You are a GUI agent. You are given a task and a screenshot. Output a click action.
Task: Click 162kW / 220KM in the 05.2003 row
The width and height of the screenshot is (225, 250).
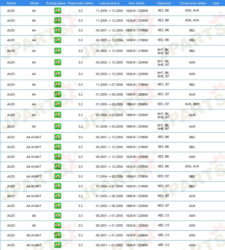[137, 74]
